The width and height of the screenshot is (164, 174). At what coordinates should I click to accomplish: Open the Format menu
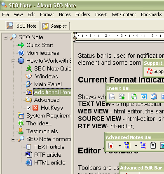tap(47, 14)
